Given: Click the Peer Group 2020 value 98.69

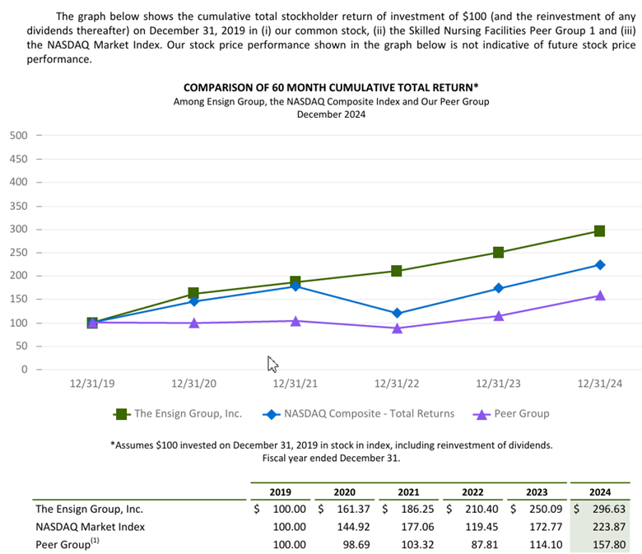Looking at the screenshot, I should (x=356, y=545).
